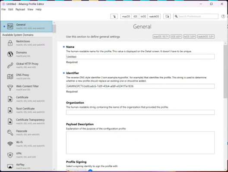Image resolution: width=228 pixels, height=172 pixels.
Task: Click the watchOS 1.0+ version badge
Action: point(206,37)
